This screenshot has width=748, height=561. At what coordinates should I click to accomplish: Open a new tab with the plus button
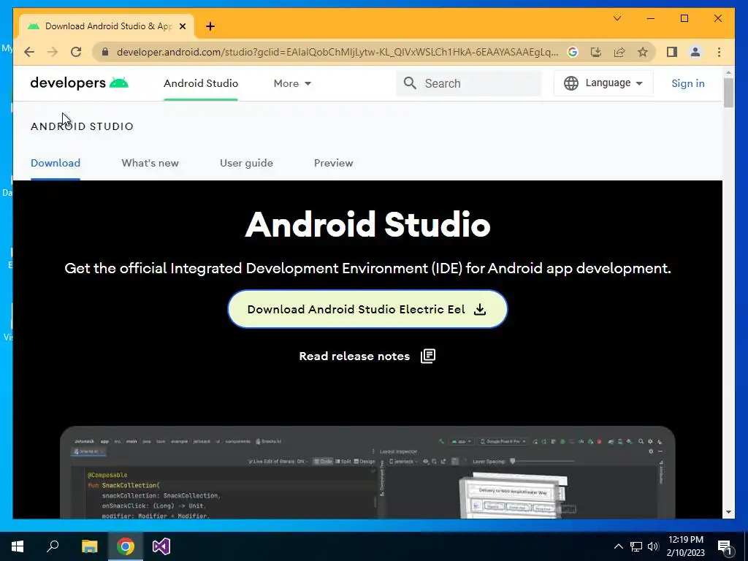pyautogui.click(x=210, y=26)
